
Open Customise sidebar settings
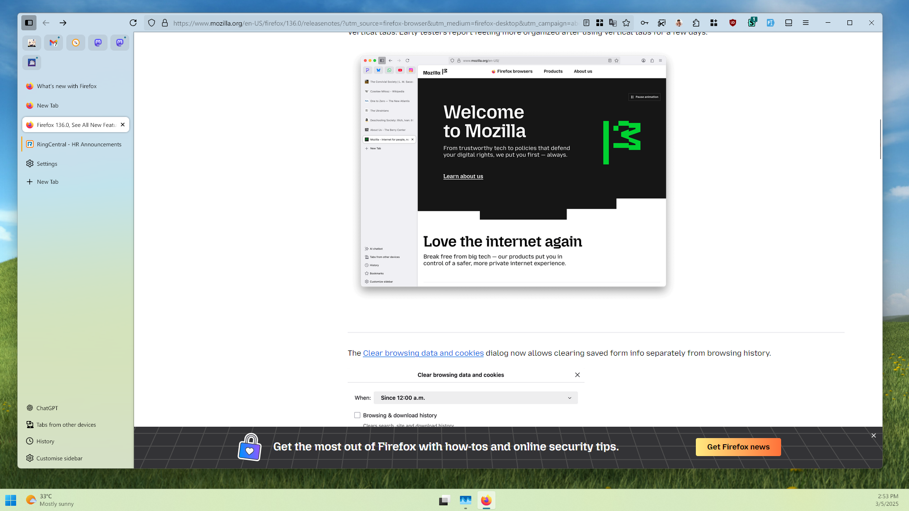click(76, 458)
